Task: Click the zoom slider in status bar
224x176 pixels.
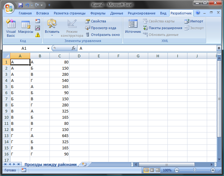Action: (x=194, y=170)
